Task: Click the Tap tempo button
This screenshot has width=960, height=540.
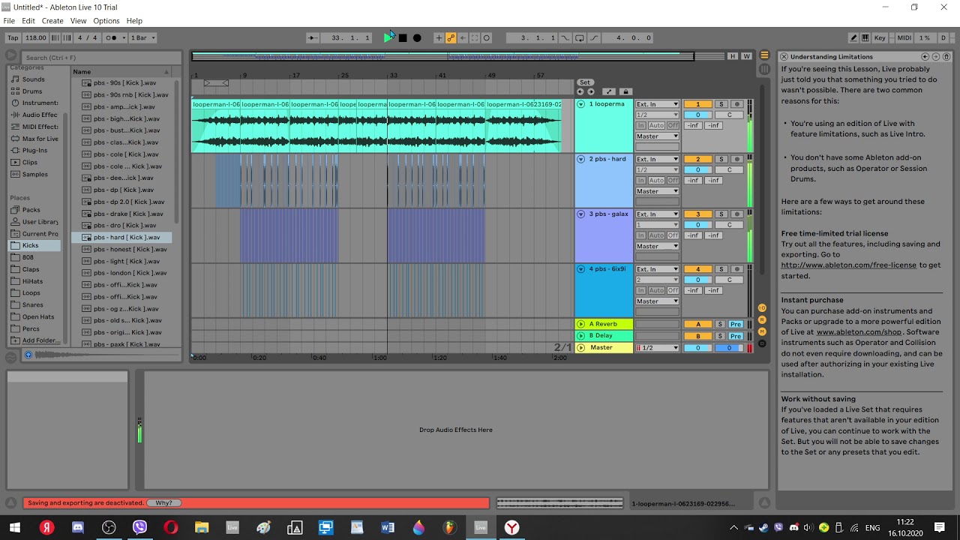Action: [13, 37]
